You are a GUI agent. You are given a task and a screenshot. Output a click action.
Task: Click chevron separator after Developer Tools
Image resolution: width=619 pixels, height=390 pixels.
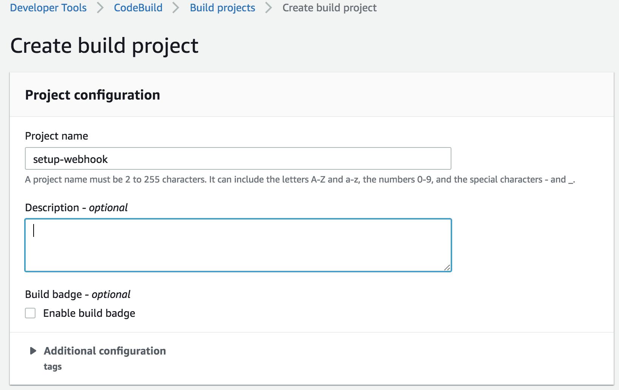100,8
